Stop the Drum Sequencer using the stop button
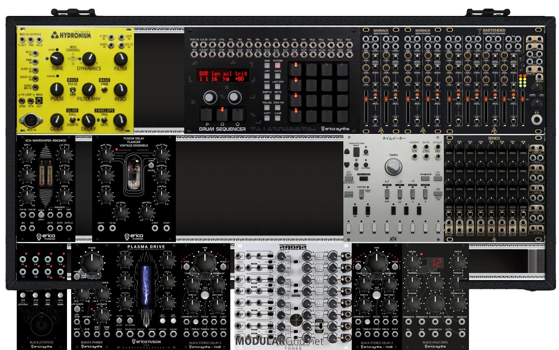Image resolution: width=559 pixels, height=350 pixels. (222, 114)
